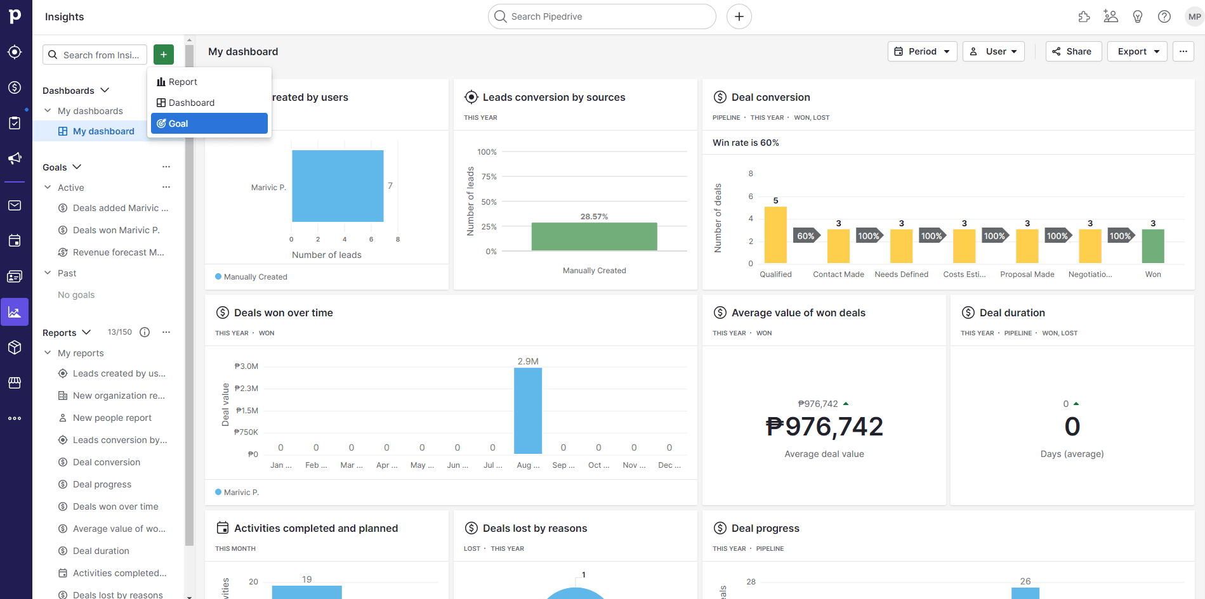Screen dimensions: 1205x599
Task: Collapse the Dashboards section
Action: click(x=105, y=91)
